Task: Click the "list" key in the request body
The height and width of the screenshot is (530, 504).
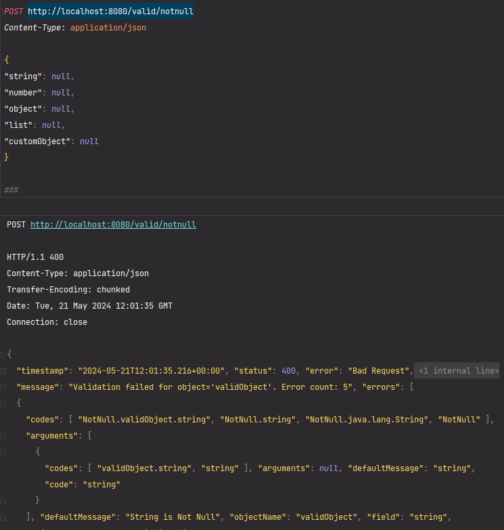Action: tap(18, 125)
